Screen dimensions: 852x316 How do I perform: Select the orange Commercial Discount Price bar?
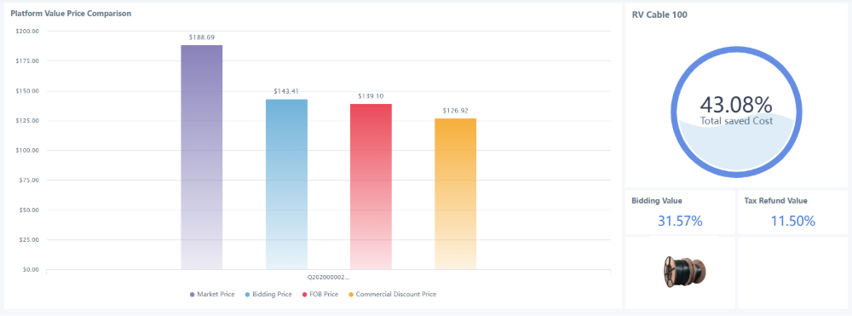point(455,194)
